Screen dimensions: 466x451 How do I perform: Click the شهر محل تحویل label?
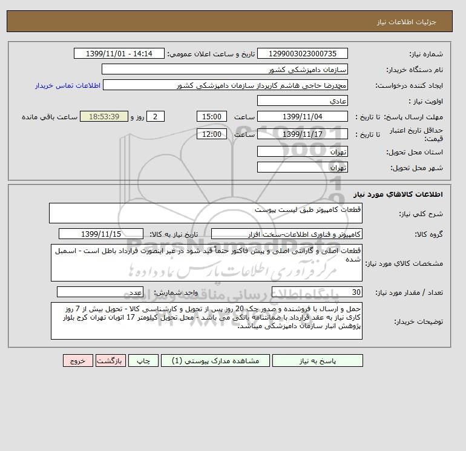(x=416, y=168)
